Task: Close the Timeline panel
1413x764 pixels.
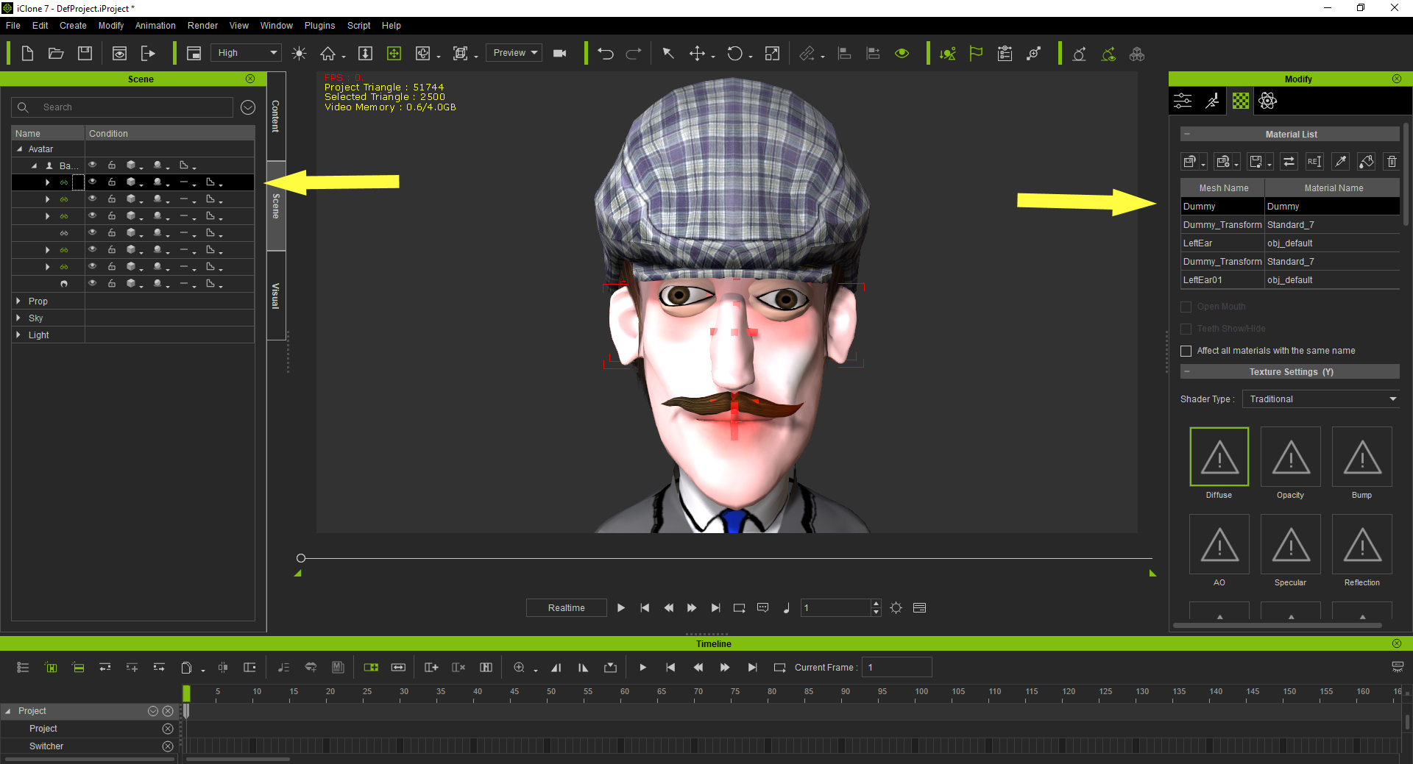Action: [x=1397, y=643]
